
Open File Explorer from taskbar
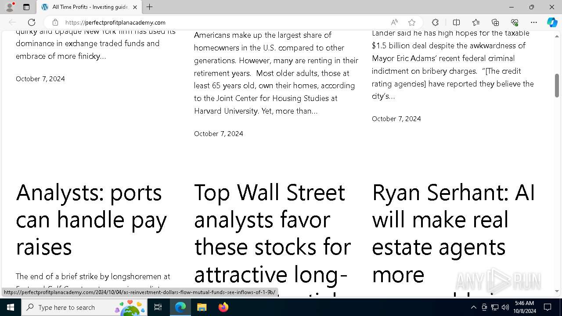(202, 307)
